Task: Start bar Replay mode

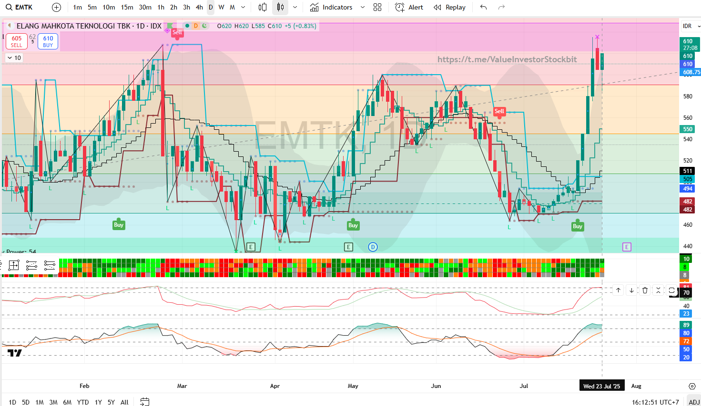Action: pyautogui.click(x=449, y=7)
